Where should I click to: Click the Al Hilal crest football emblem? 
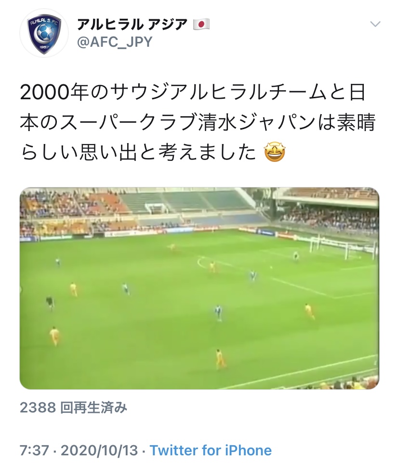[44, 33]
